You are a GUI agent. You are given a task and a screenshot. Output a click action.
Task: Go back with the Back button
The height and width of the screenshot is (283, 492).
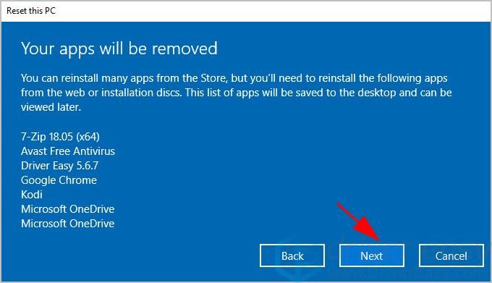pos(292,255)
